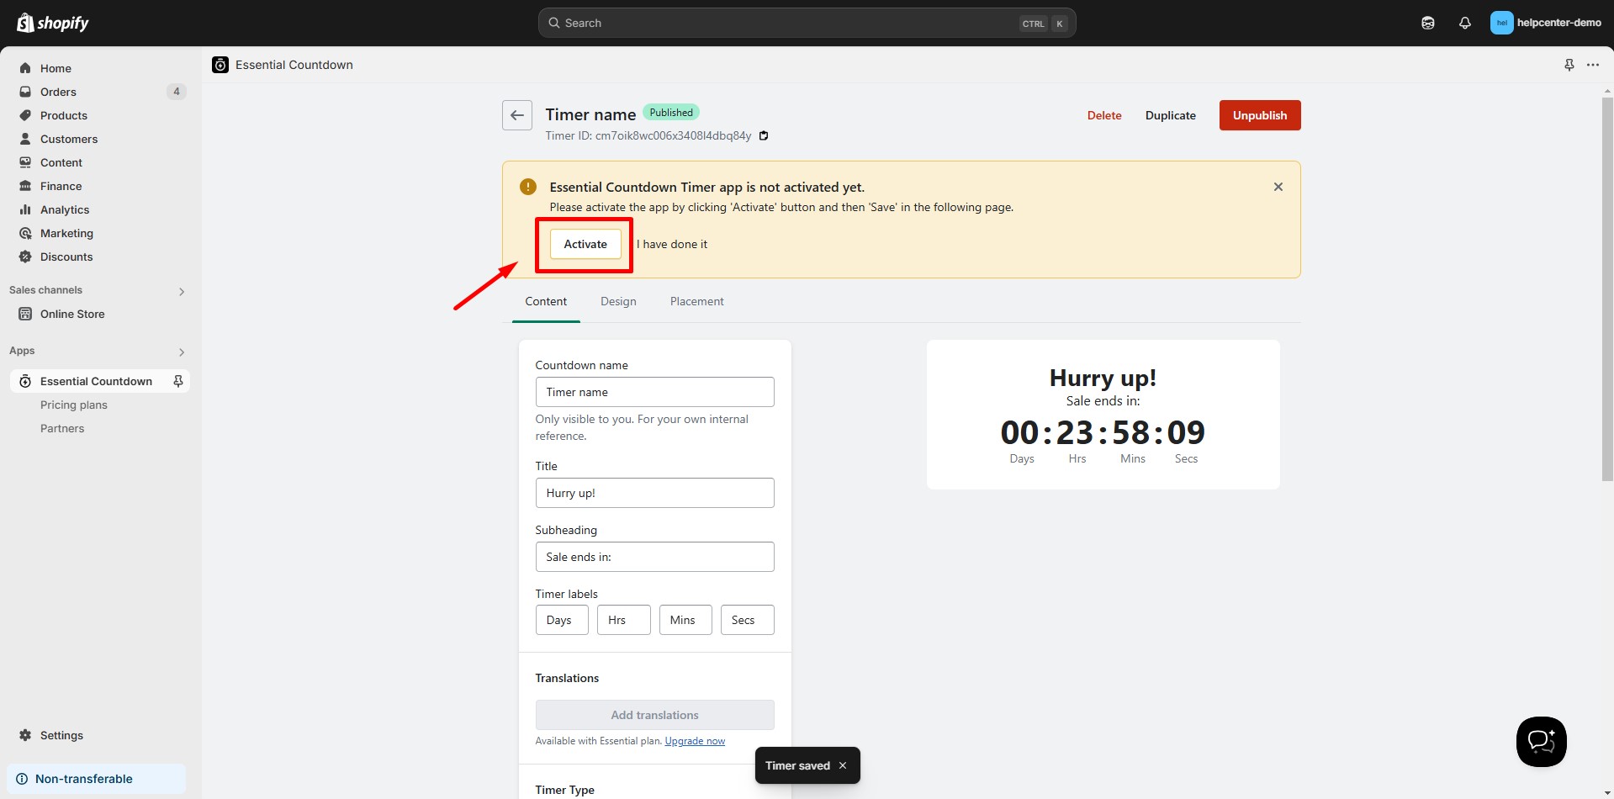Click the Content icon in sidebar

coord(25,162)
